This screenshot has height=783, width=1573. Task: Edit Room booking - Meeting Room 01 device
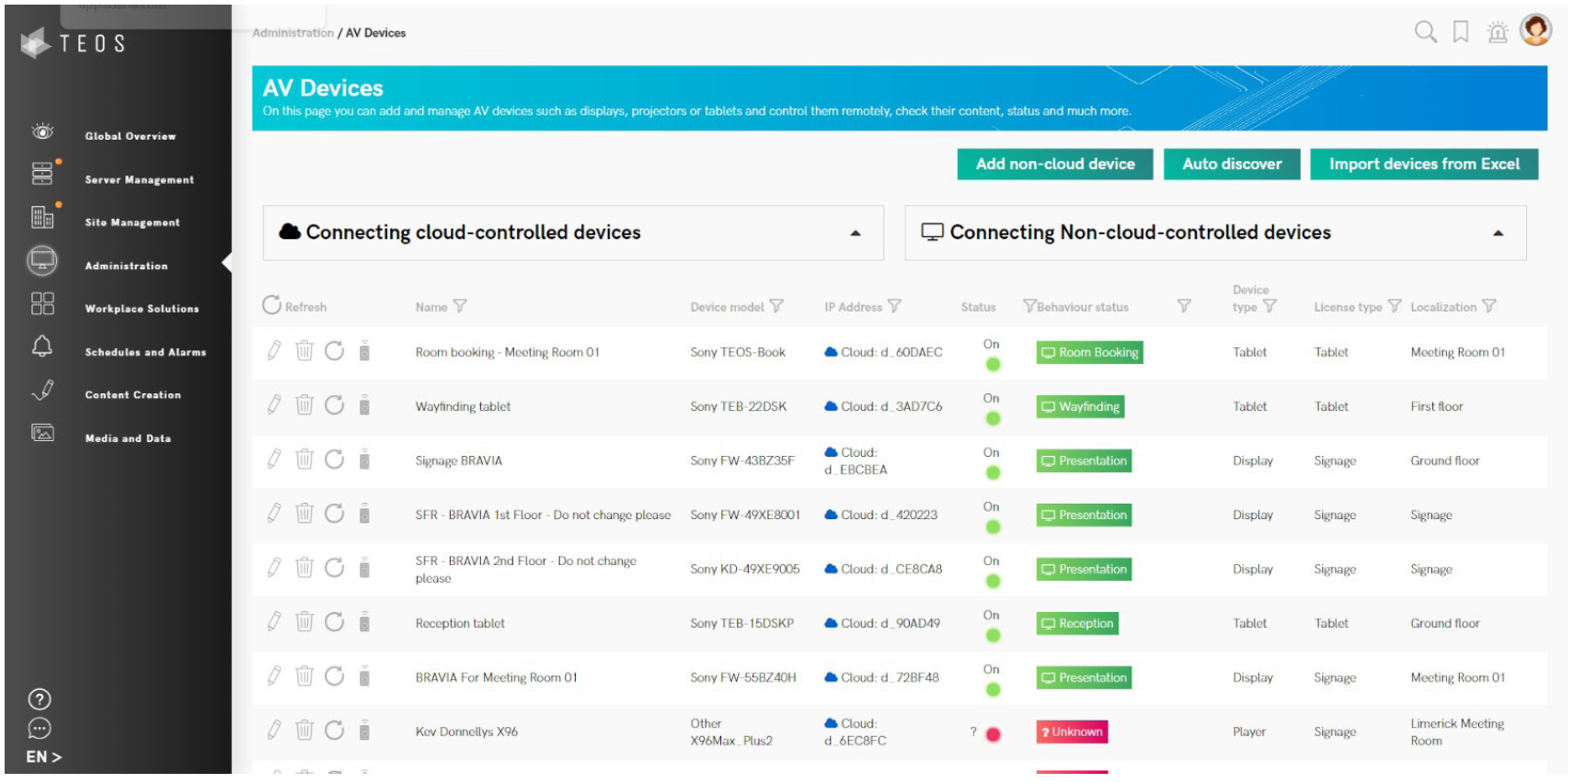point(274,351)
